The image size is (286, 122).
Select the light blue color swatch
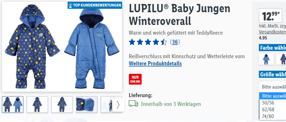coord(266,59)
